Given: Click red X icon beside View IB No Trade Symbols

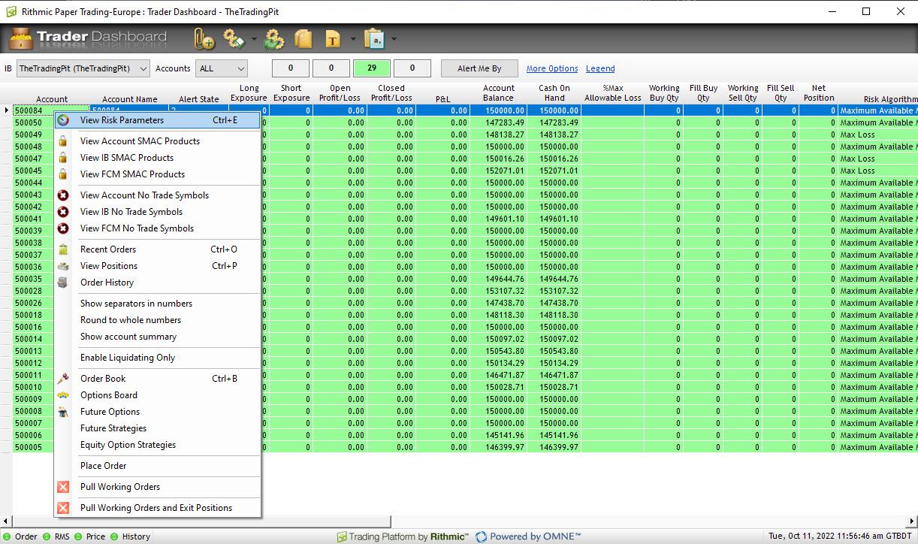Looking at the screenshot, I should click(63, 212).
